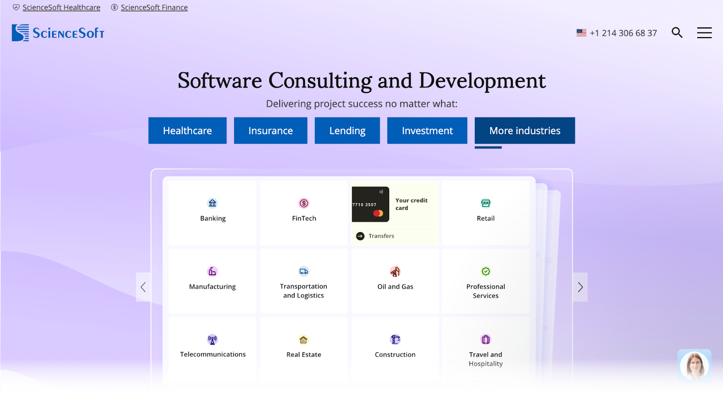Select the Healthcare tab
723x395 pixels.
click(188, 131)
